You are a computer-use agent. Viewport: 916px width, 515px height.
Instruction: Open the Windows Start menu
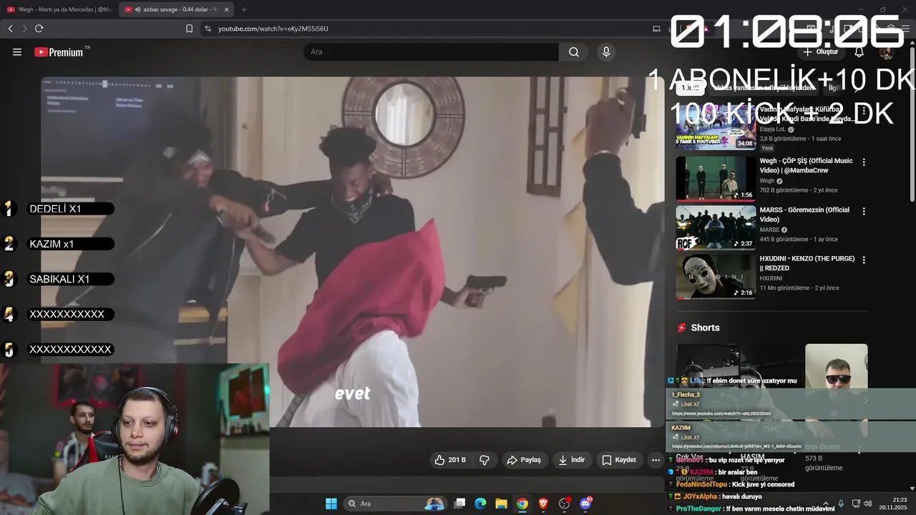point(331,504)
